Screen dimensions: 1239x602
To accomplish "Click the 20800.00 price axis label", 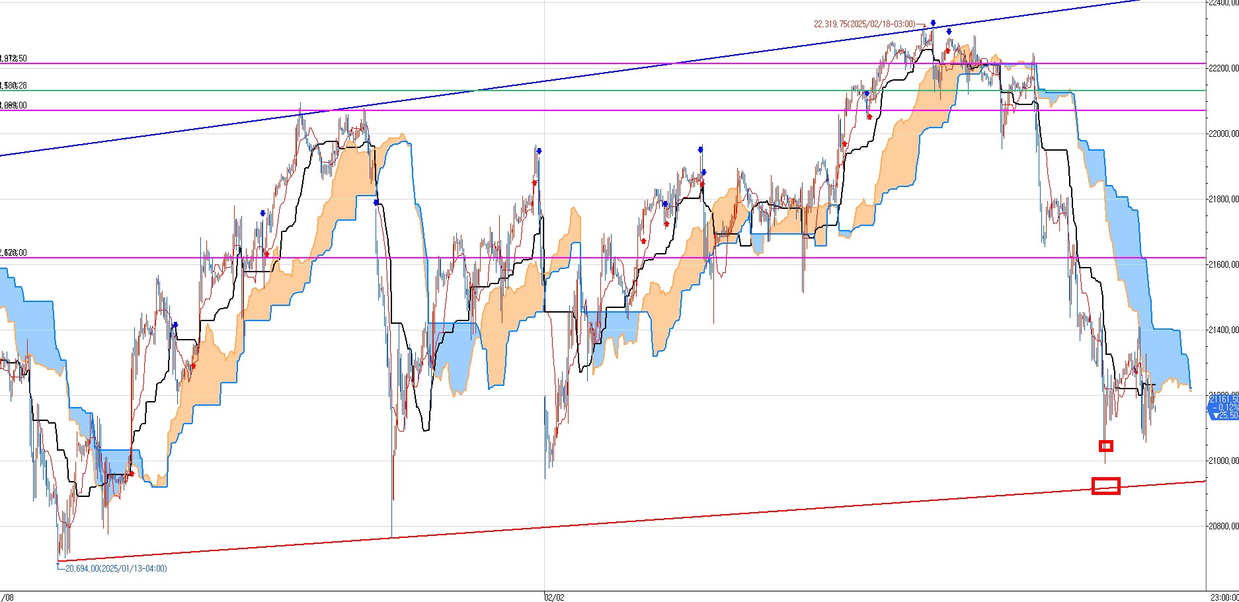I will tap(1223, 526).
